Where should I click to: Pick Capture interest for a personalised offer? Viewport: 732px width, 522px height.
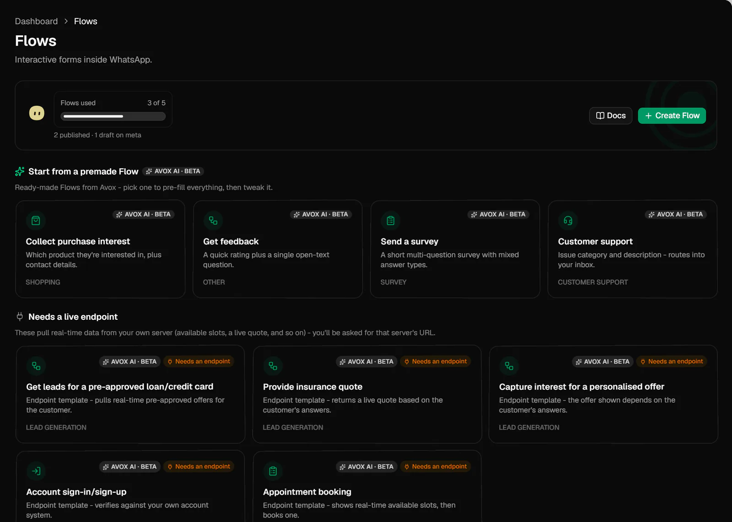click(x=581, y=387)
